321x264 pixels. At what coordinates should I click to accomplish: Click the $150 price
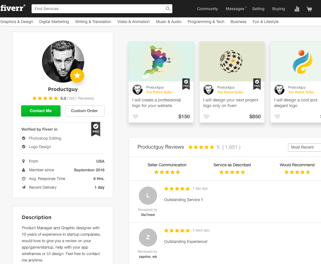pyautogui.click(x=184, y=117)
